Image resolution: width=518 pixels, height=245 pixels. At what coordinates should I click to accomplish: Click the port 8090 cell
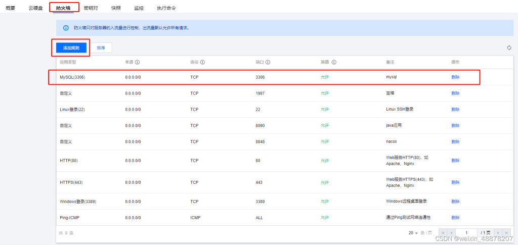click(x=260, y=126)
